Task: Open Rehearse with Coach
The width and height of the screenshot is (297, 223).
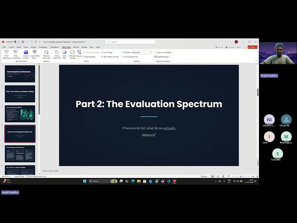Action: click(46, 54)
